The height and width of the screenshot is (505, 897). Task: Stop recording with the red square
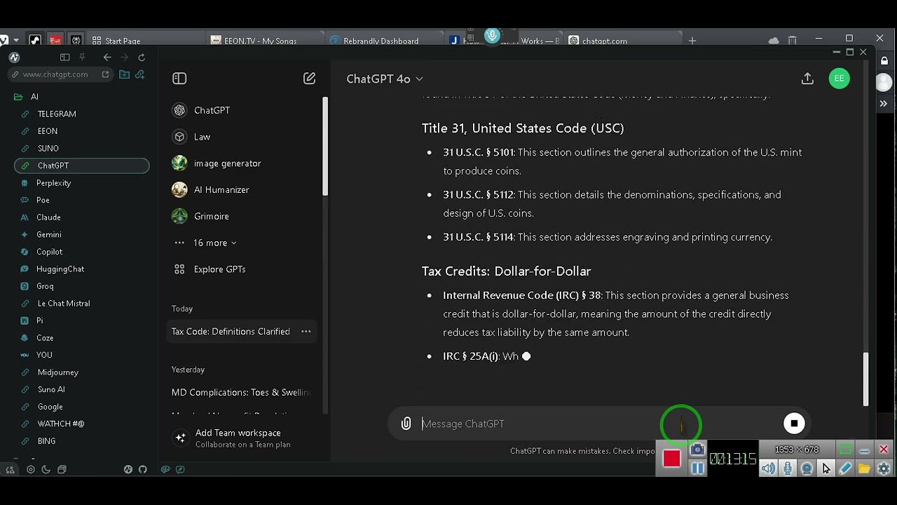tap(671, 458)
